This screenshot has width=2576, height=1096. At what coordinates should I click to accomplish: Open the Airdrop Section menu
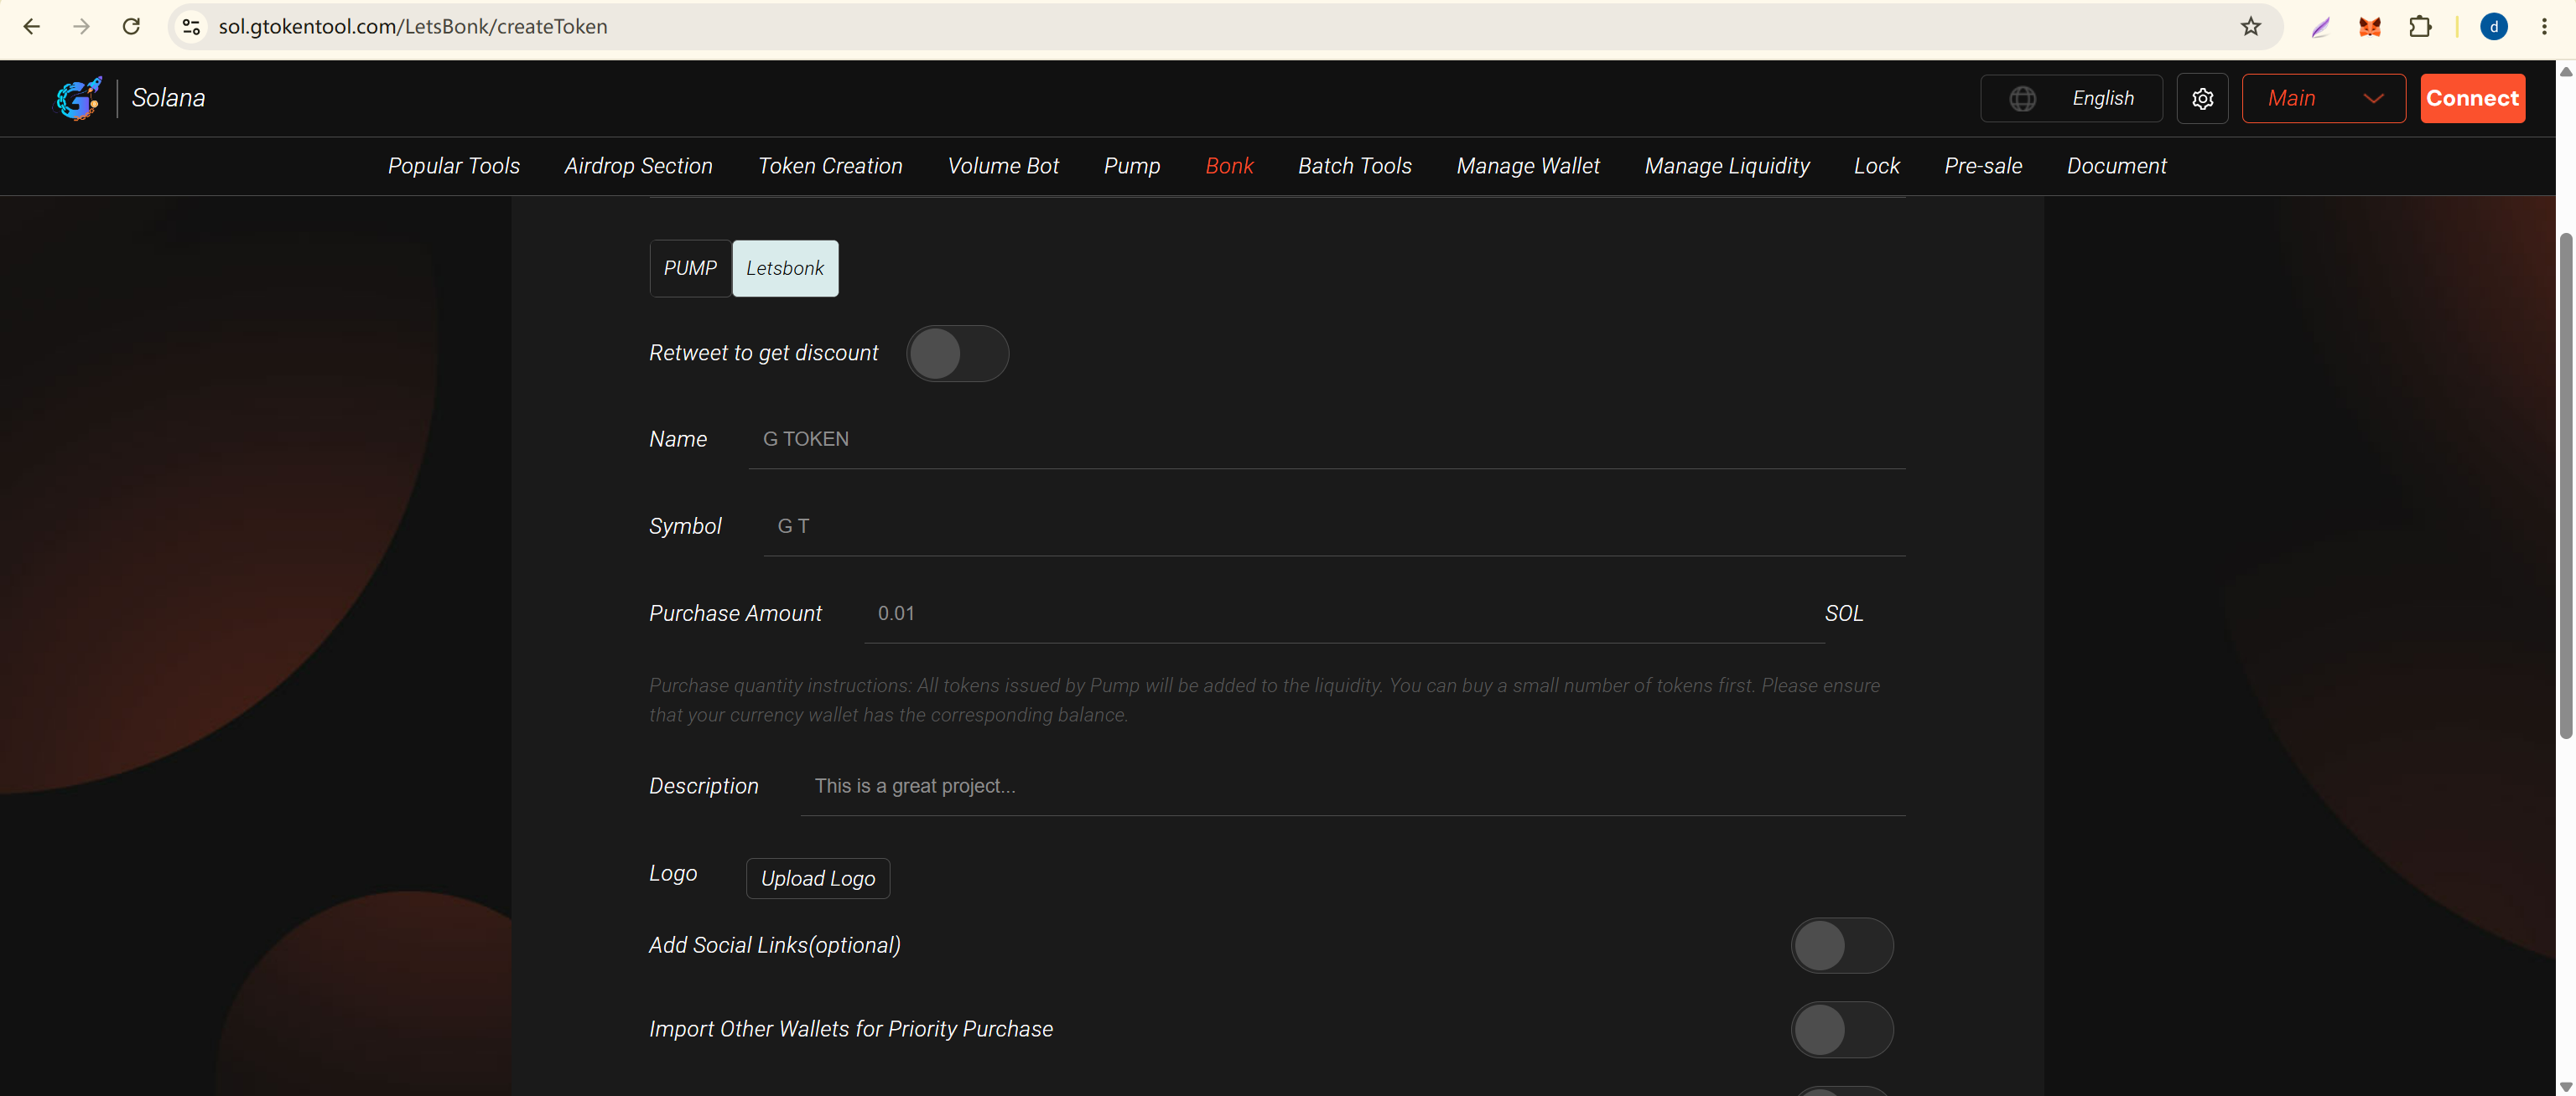point(638,166)
